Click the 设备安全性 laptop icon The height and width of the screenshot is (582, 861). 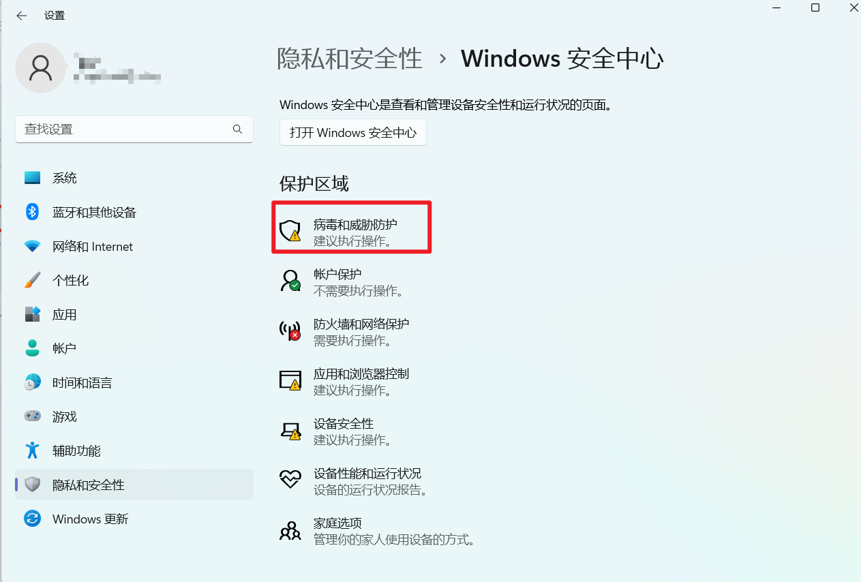pos(290,431)
